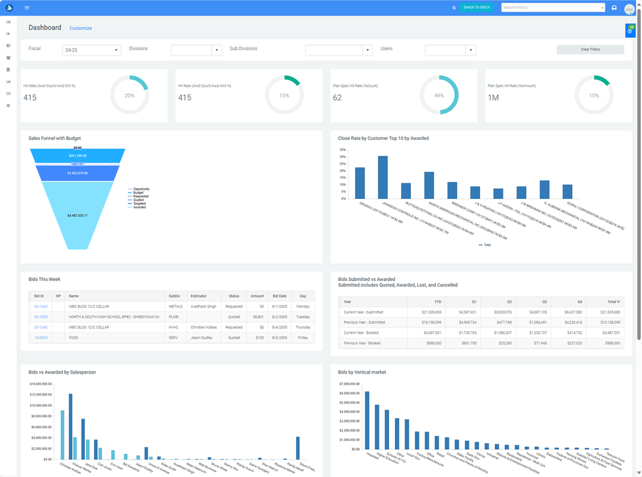Image resolution: width=642 pixels, height=477 pixels.
Task: Click the sidebar arrow icon under the first chart icon
Action: [x=8, y=33]
